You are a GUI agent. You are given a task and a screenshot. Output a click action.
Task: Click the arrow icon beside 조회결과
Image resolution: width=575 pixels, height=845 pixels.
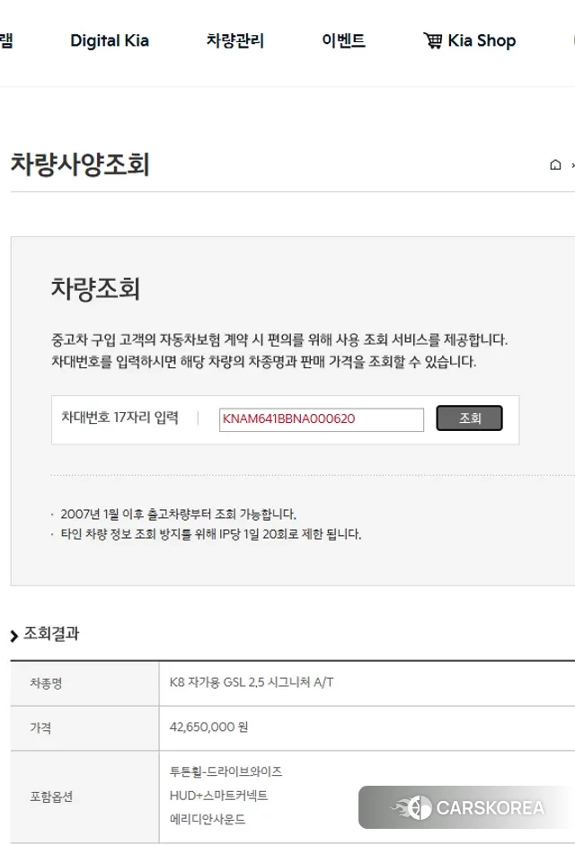pos(14,636)
